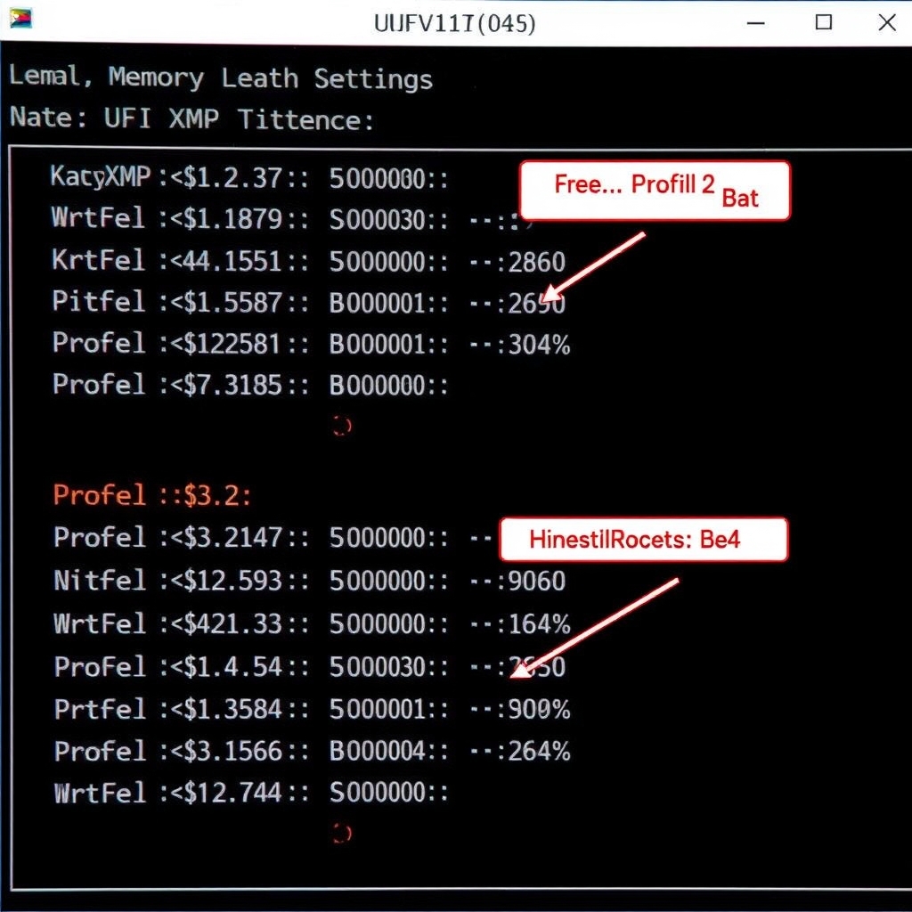Click the --:304% value
This screenshot has width=912, height=912.
[519, 345]
